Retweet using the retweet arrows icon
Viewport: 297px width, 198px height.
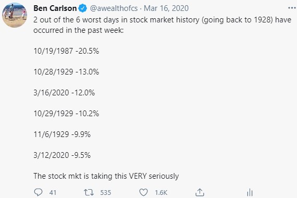coord(89,192)
